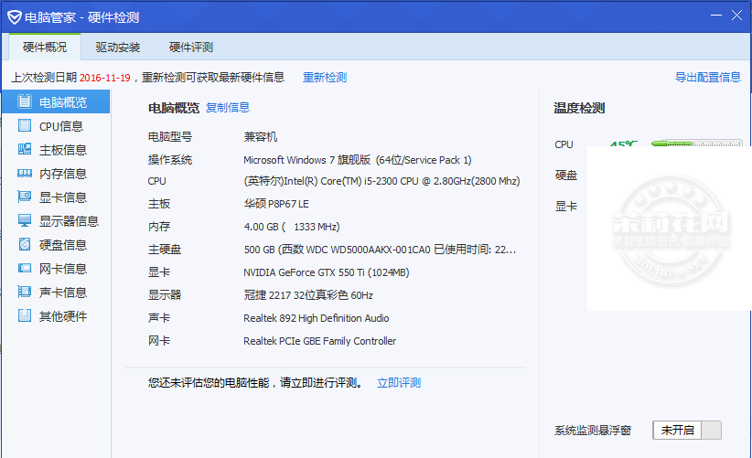Image resolution: width=752 pixels, height=458 pixels.
Task: Click the 重新检测 link
Action: coord(325,78)
